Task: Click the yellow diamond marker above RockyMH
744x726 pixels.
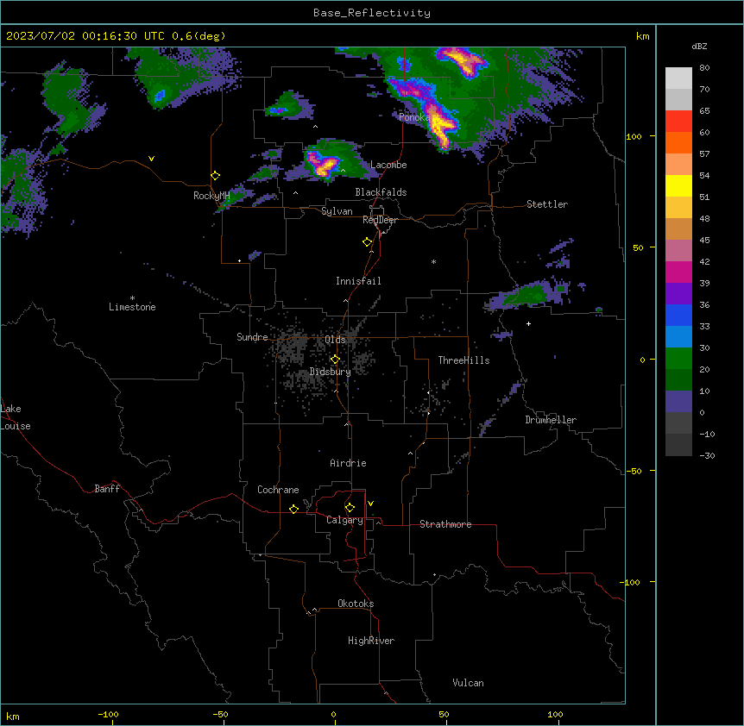Action: click(x=215, y=176)
